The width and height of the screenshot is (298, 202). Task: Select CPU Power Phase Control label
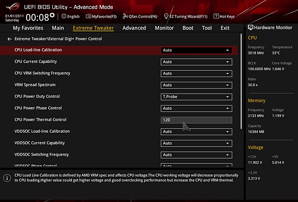(38, 108)
